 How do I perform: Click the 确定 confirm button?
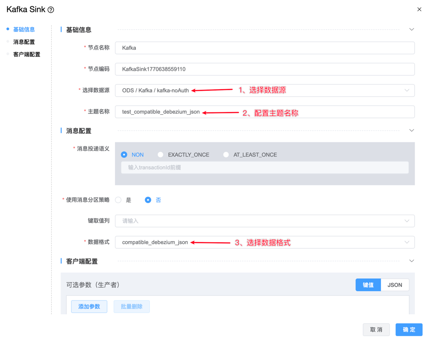click(x=409, y=330)
